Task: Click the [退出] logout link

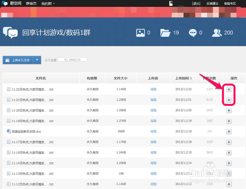Action: [196, 3]
